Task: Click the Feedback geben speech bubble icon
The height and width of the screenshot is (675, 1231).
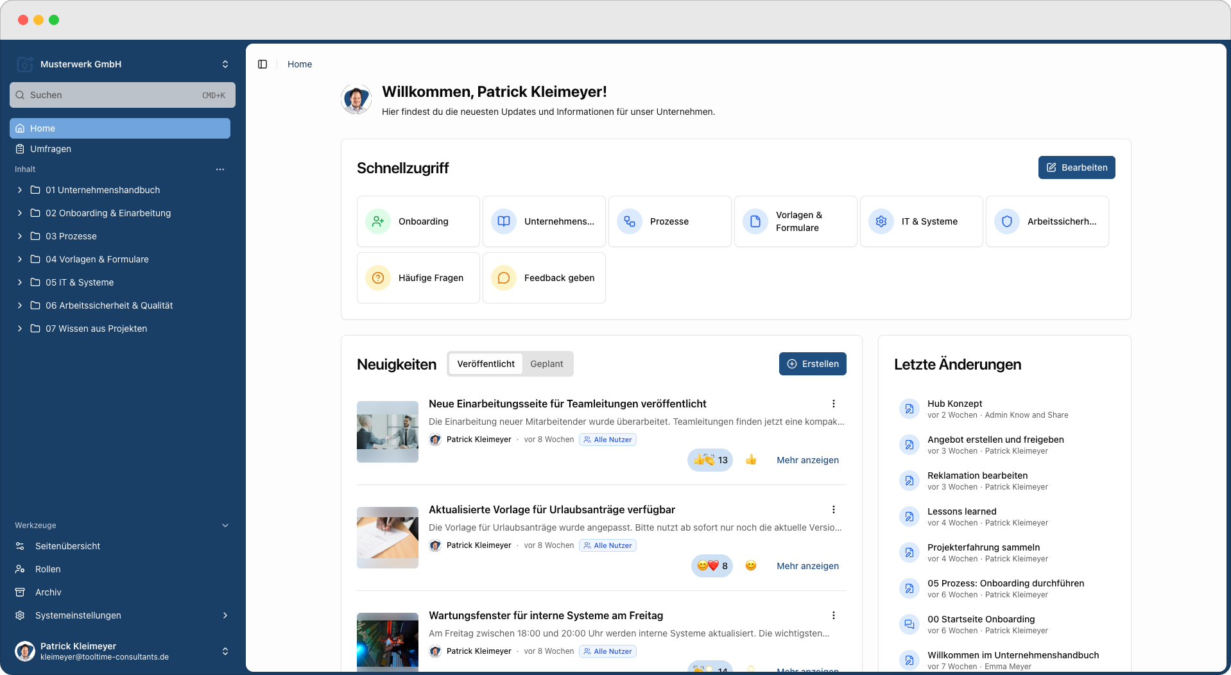Action: pos(504,278)
